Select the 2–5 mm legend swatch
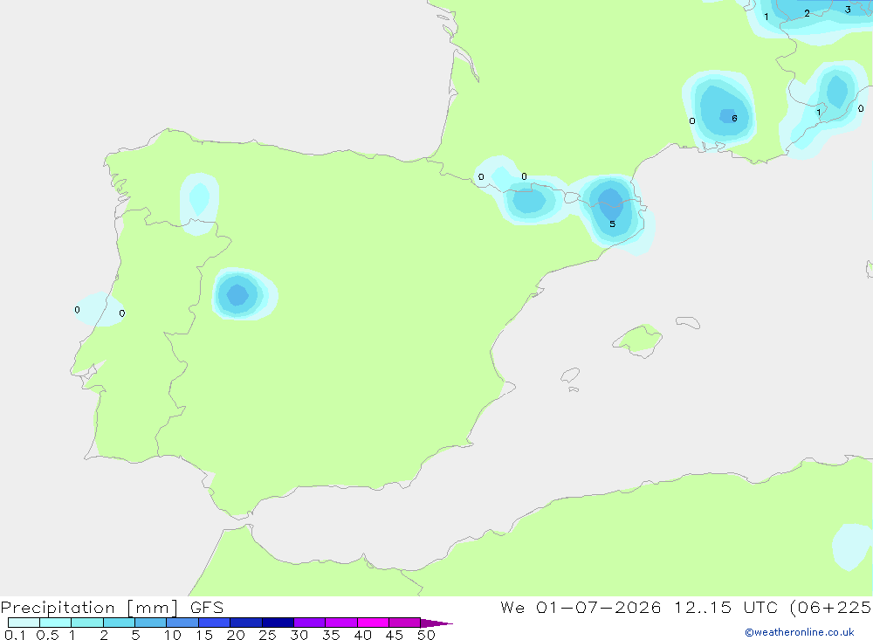Screen dimensions: 873x640 tap(119, 623)
